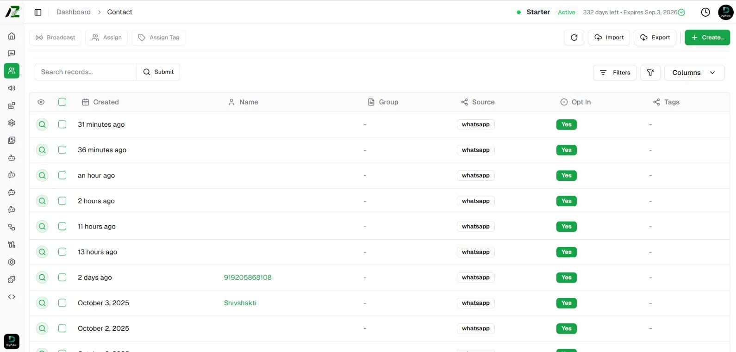Open the home icon in the sidebar

coord(12,36)
